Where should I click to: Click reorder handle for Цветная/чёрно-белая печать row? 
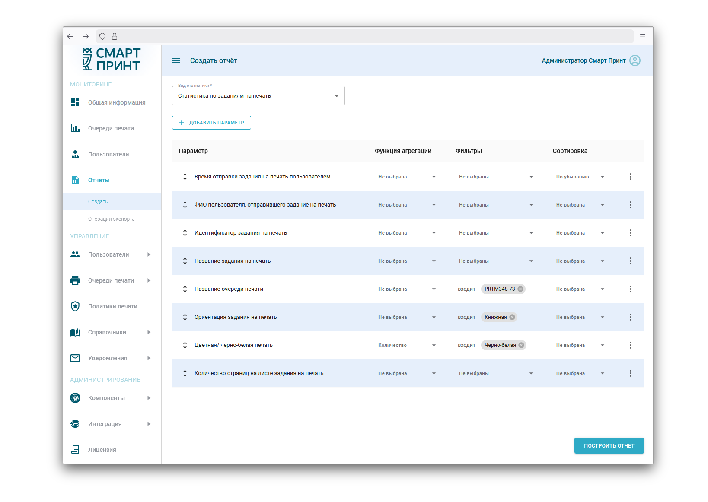click(185, 345)
